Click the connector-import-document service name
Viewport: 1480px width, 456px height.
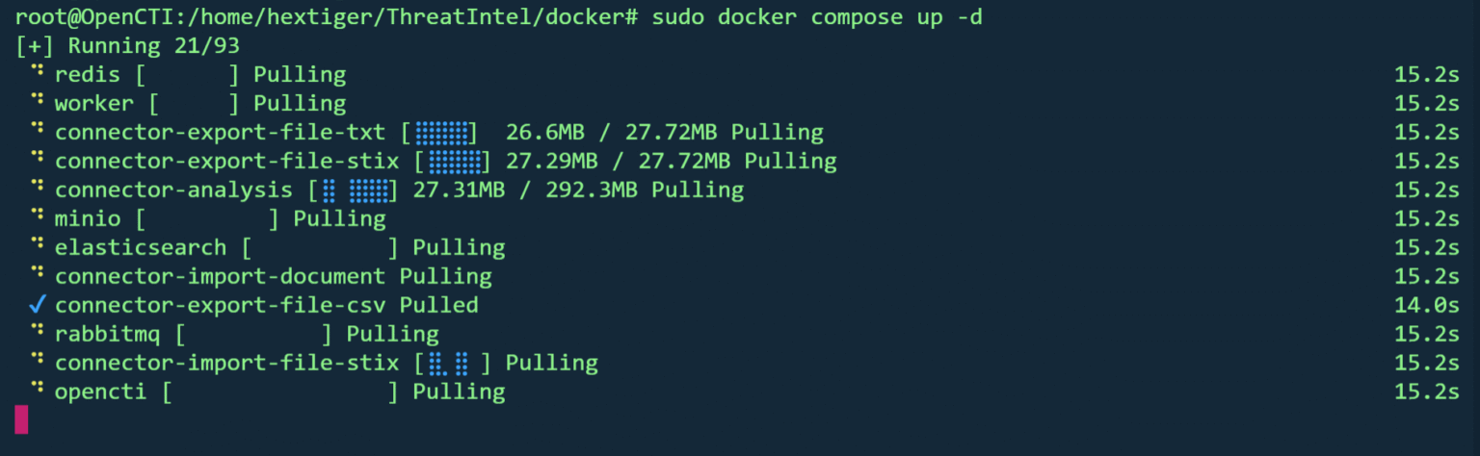pyautogui.click(x=220, y=276)
